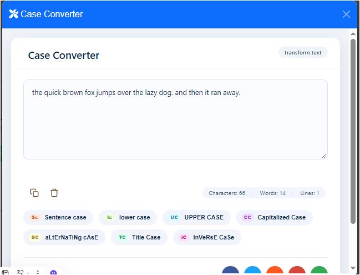Click the 'Lines: 1' counter
This screenshot has width=360, height=275.
[310, 193]
